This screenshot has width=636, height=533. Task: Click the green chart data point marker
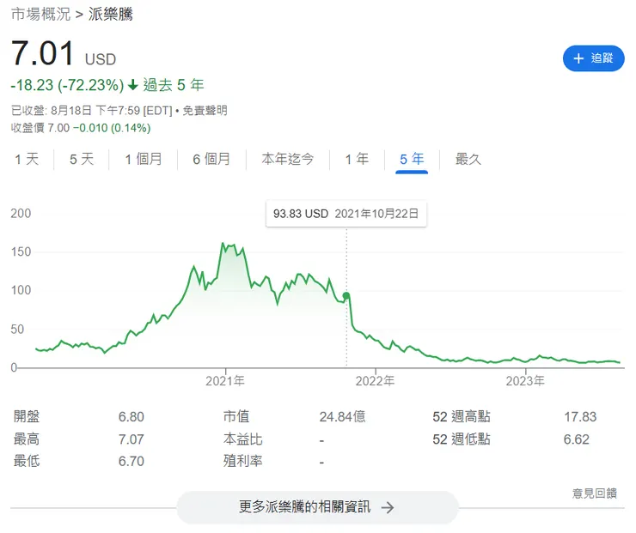tap(346, 296)
